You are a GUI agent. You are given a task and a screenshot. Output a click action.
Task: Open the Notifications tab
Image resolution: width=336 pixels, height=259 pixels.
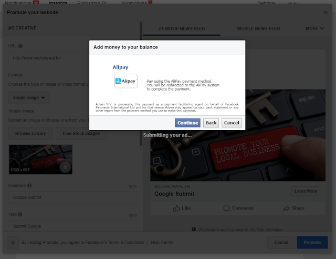pos(22,3)
